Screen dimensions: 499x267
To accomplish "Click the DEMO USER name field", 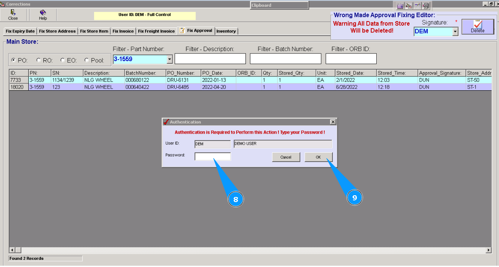I will click(x=283, y=144).
